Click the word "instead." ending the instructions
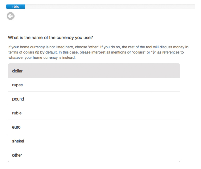Viewport: 201px width, 169px height. (69, 58)
